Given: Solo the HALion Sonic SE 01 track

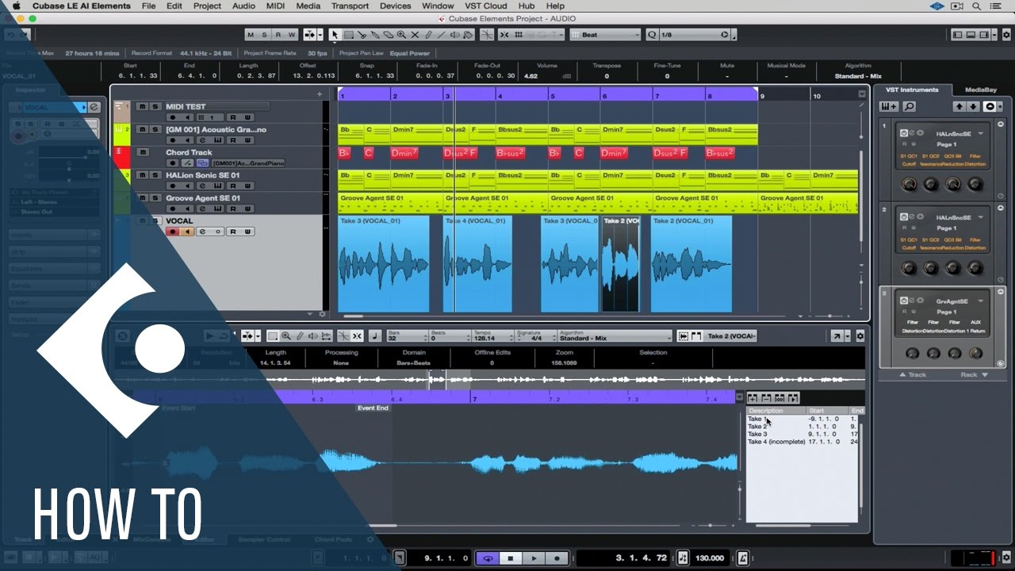Looking at the screenshot, I should coord(155,175).
